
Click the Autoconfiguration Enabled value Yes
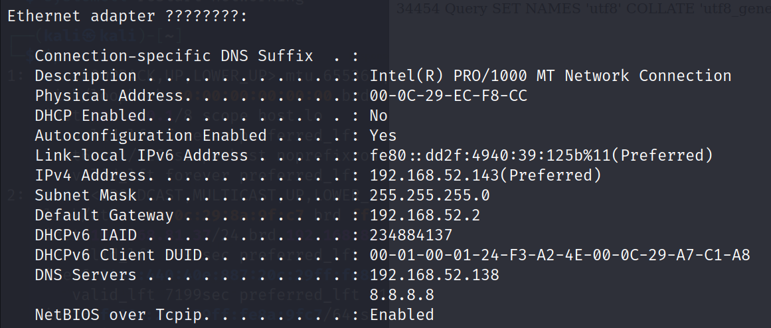pos(383,135)
